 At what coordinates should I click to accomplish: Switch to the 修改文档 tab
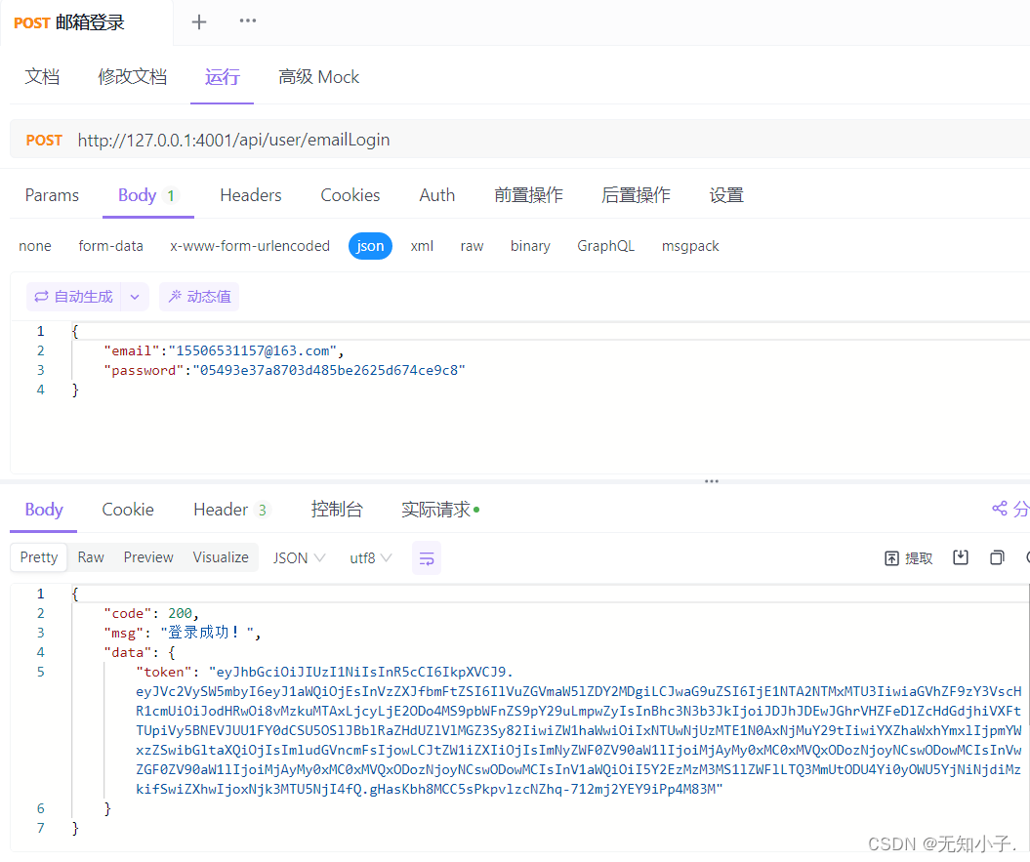coord(132,77)
